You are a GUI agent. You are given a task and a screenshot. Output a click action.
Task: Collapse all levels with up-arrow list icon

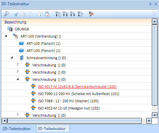(58, 14)
